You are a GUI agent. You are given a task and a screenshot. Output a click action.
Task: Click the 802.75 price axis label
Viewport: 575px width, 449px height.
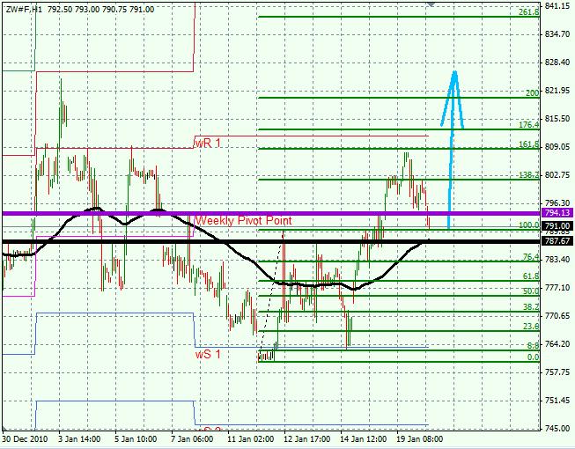pyautogui.click(x=557, y=175)
